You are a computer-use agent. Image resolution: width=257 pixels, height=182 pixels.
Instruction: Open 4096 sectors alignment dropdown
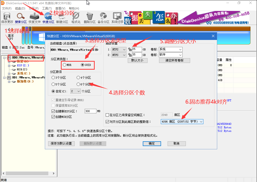(x=182, y=122)
